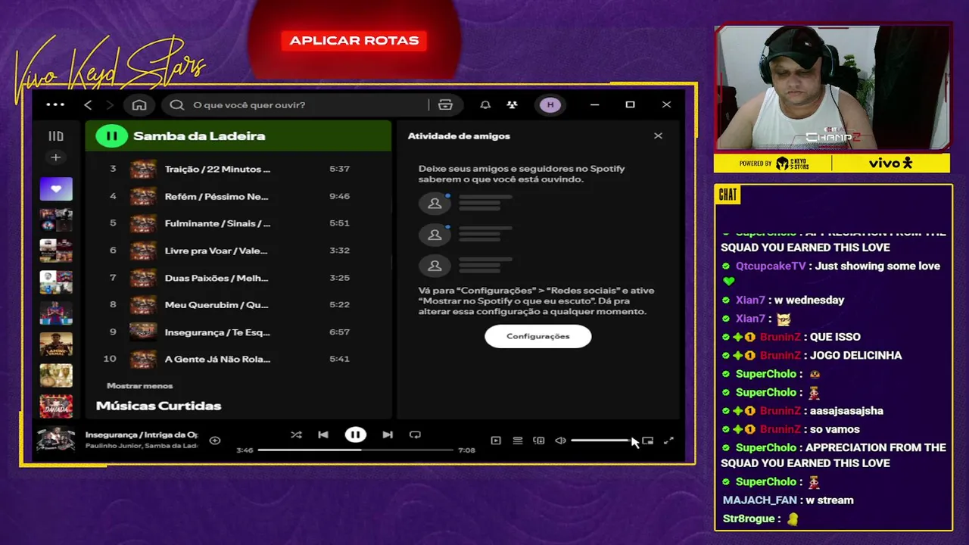Add current song to Liked Songs with plus
Image resolution: width=969 pixels, height=545 pixels.
click(x=215, y=440)
